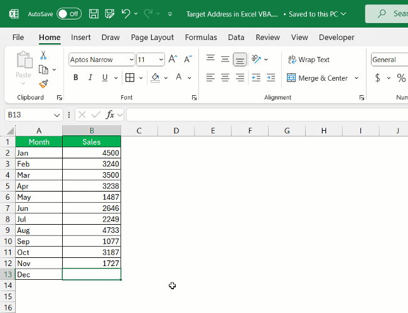This screenshot has height=313, width=408.
Task: Select column B header
Action: coord(92,131)
